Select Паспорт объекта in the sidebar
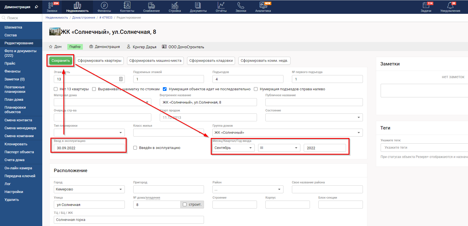The image size is (468, 226). click(19, 152)
